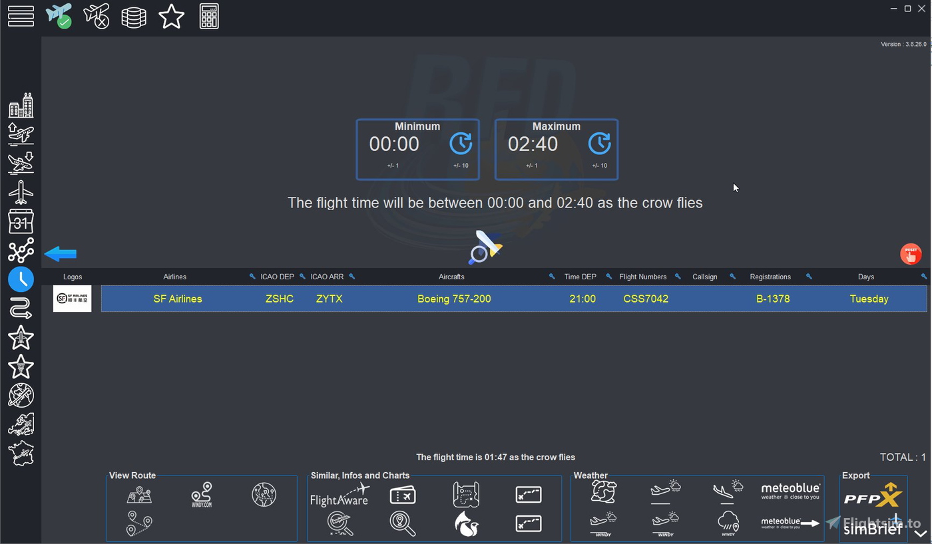The height and width of the screenshot is (544, 932).
Task: Open the hamburger menu top left
Action: click(21, 16)
